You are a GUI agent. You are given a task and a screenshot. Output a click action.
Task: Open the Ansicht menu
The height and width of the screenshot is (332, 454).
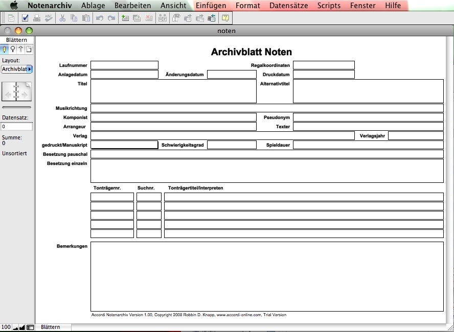coord(173,5)
